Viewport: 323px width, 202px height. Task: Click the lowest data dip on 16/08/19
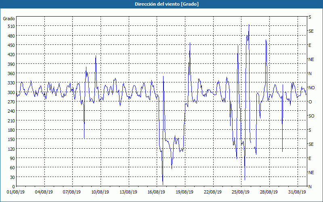pyautogui.click(x=163, y=185)
